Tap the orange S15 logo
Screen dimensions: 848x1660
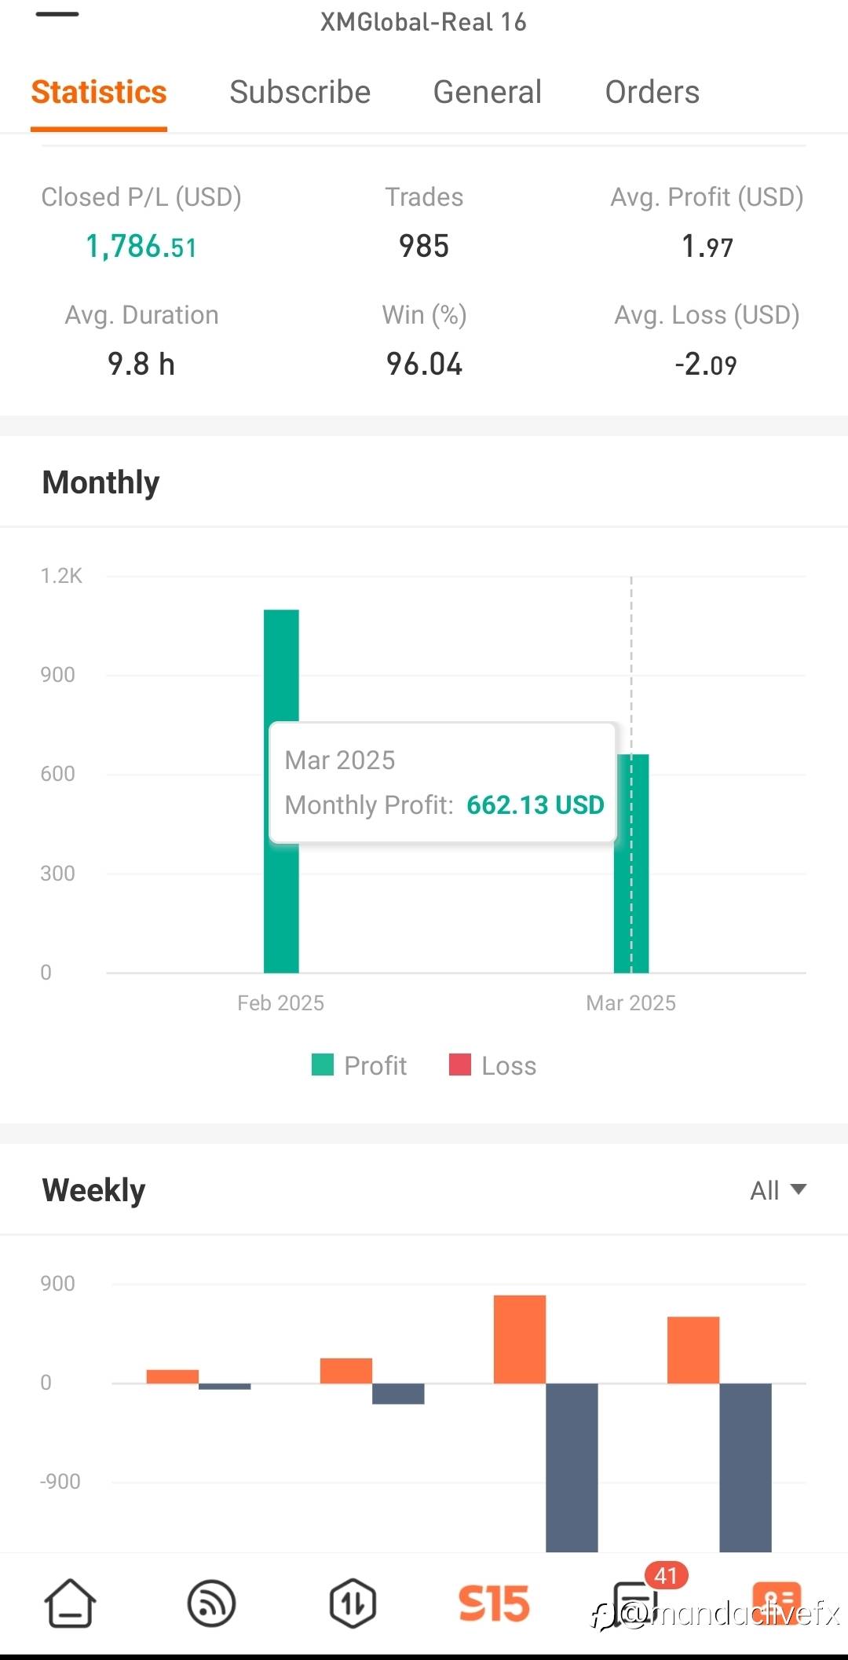click(494, 1603)
